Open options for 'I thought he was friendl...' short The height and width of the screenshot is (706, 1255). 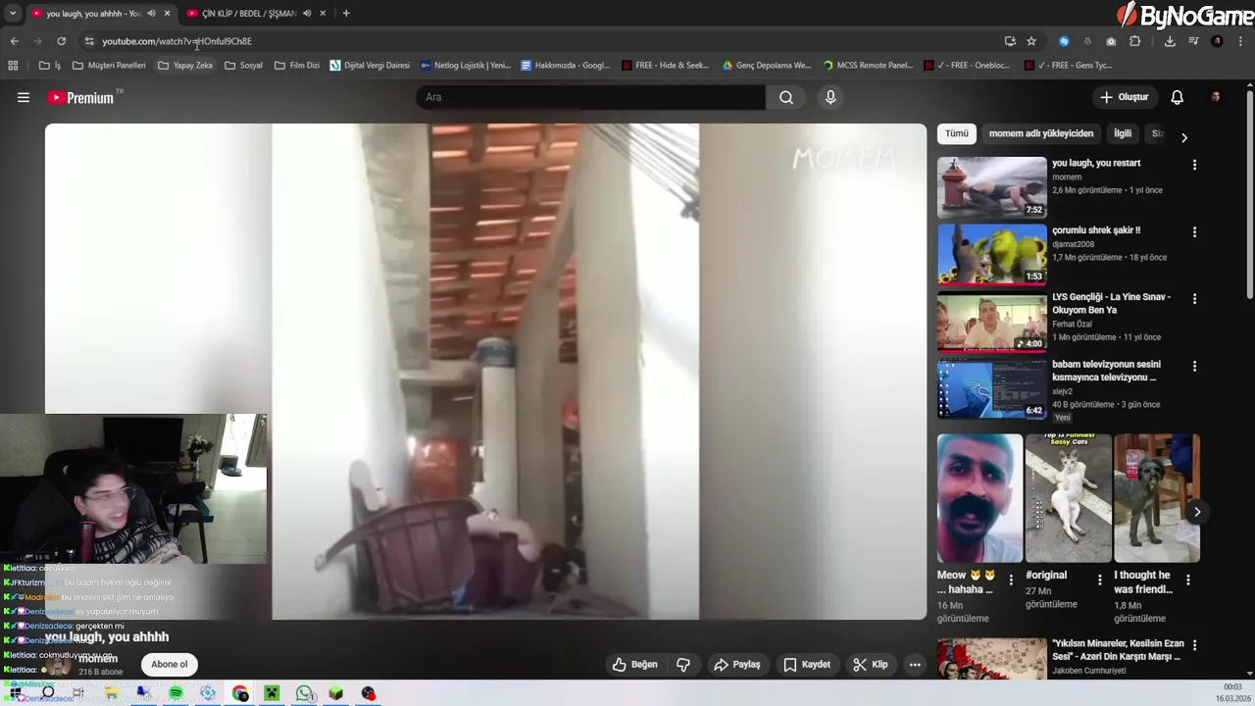click(1188, 580)
